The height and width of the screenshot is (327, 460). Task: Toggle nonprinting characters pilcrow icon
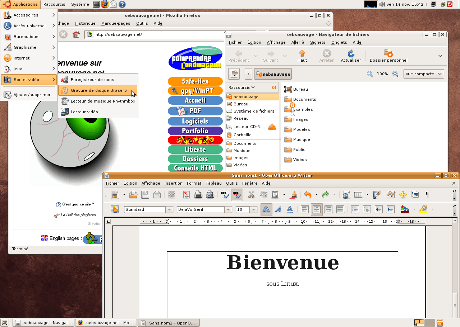tap(427, 195)
